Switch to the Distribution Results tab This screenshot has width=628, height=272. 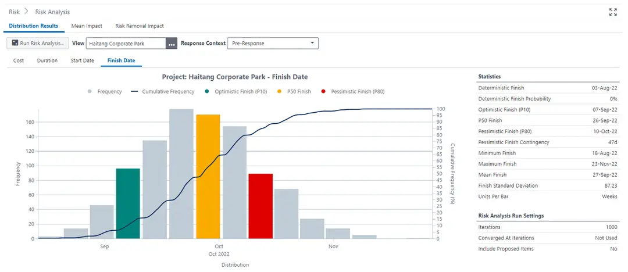[34, 26]
